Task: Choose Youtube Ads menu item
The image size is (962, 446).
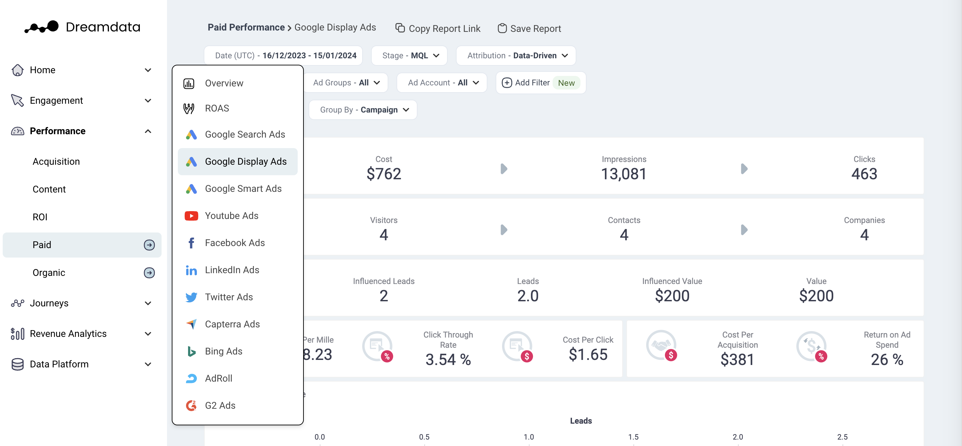Action: click(238, 216)
